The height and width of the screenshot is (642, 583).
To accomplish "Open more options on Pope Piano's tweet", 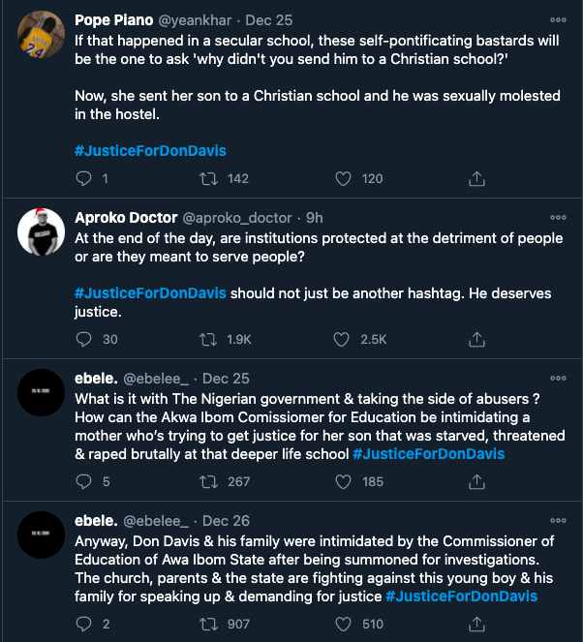I will click(558, 20).
